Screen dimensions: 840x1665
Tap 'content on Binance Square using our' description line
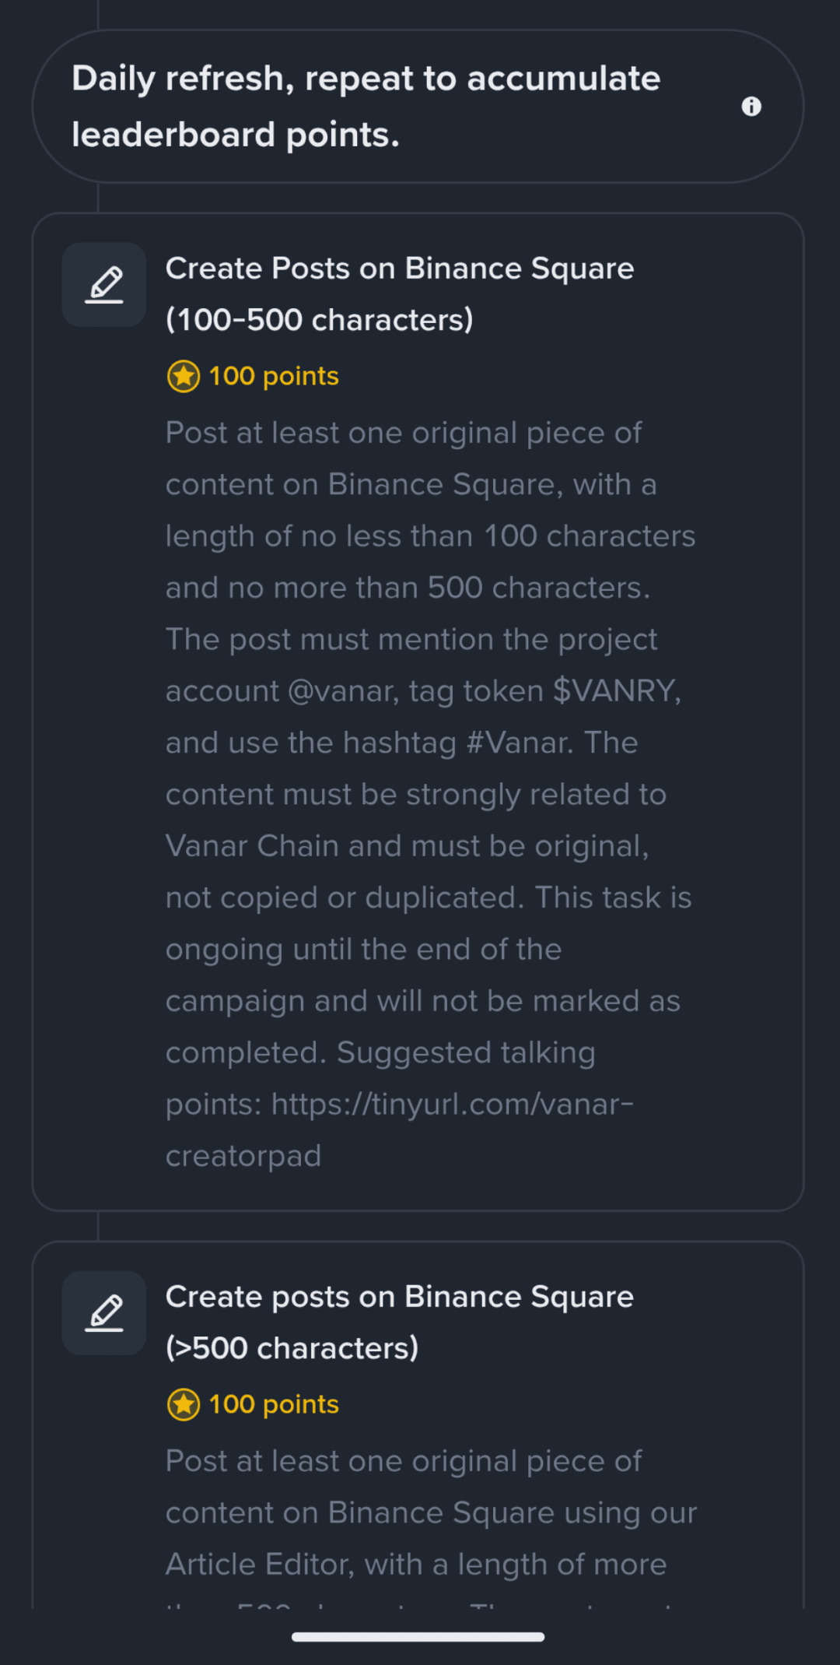click(x=430, y=1513)
